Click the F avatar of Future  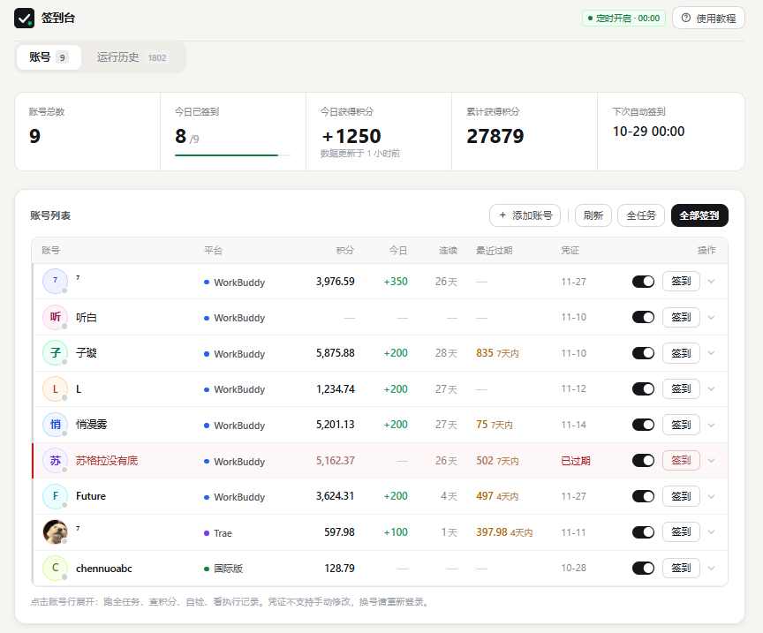[55, 496]
